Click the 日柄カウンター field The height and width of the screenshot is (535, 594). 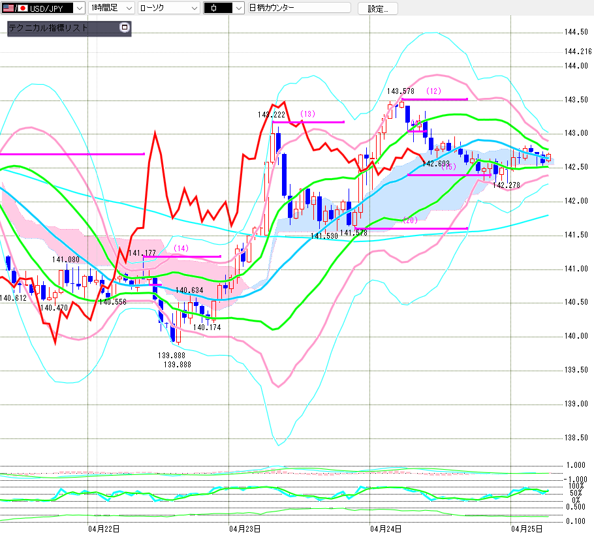pyautogui.click(x=299, y=8)
